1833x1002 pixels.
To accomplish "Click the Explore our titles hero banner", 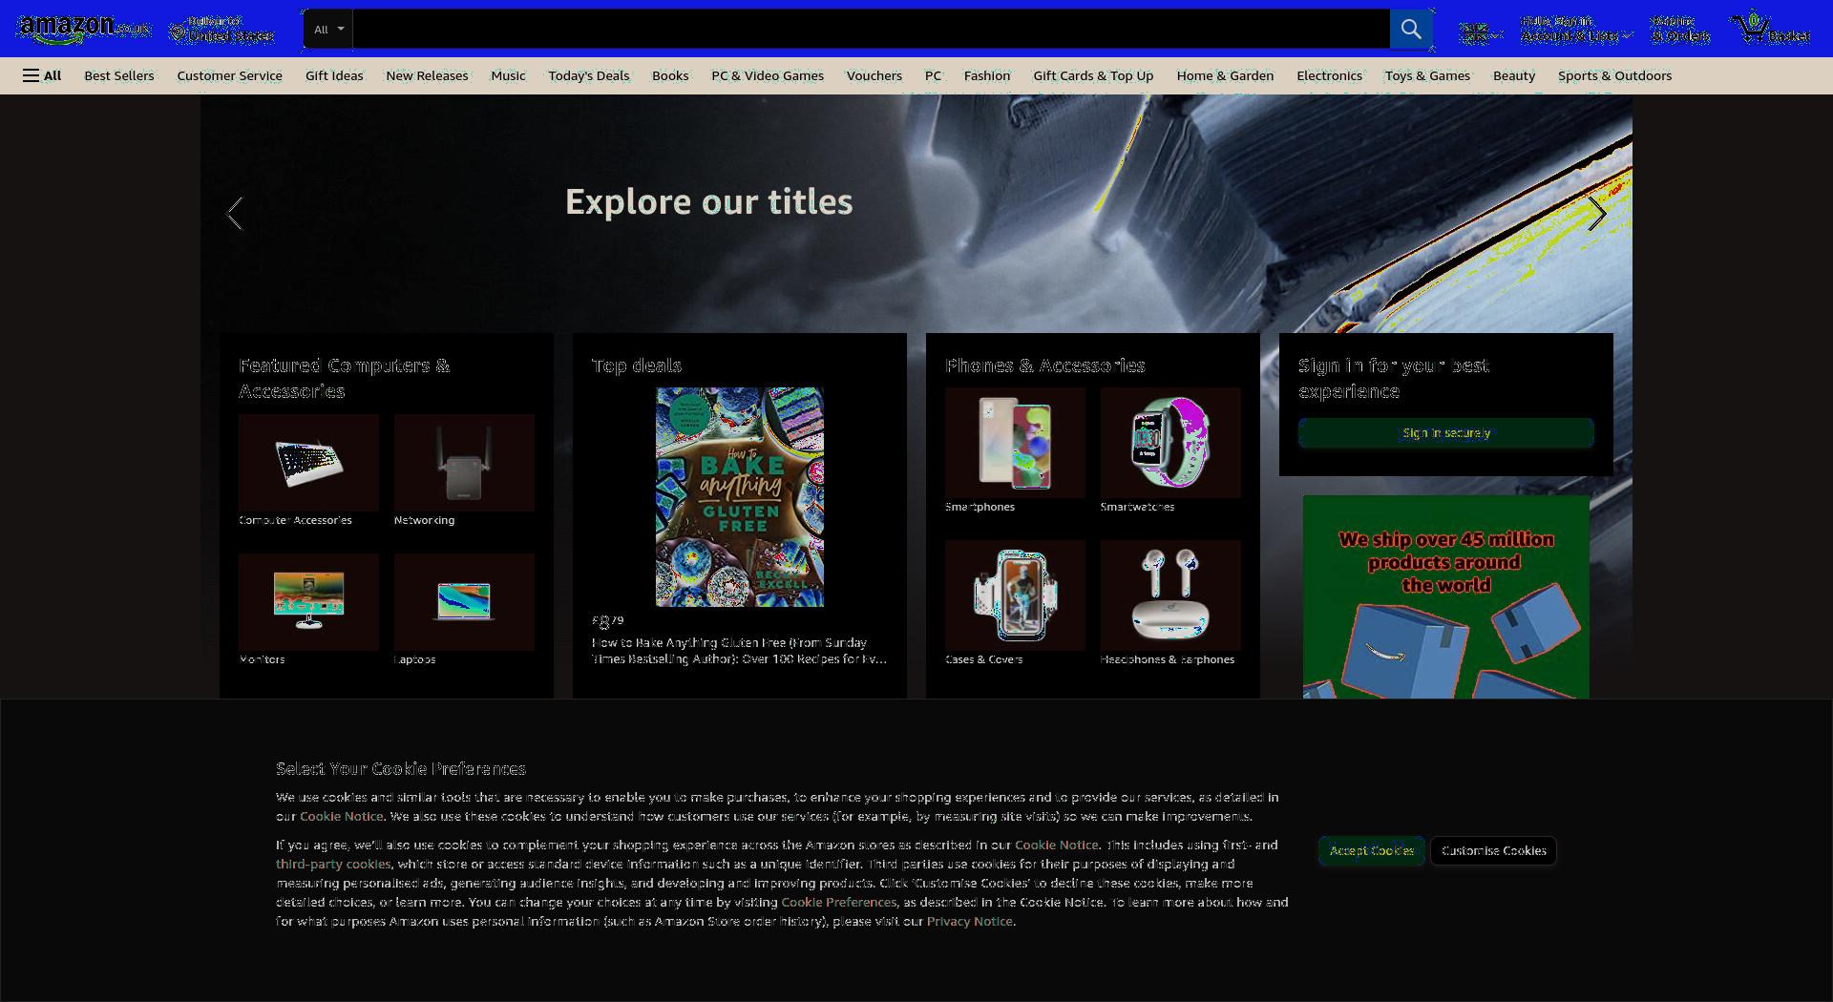I will pos(916,214).
